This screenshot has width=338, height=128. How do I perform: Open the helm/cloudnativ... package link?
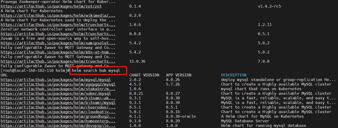(58, 112)
